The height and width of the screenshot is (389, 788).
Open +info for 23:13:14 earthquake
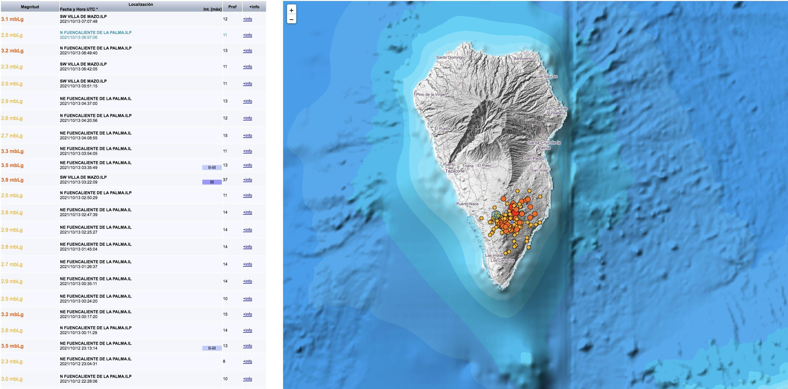(x=247, y=346)
